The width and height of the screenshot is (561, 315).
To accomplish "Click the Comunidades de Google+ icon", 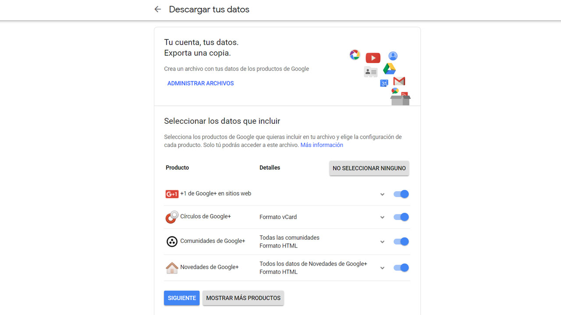I will pos(172,241).
